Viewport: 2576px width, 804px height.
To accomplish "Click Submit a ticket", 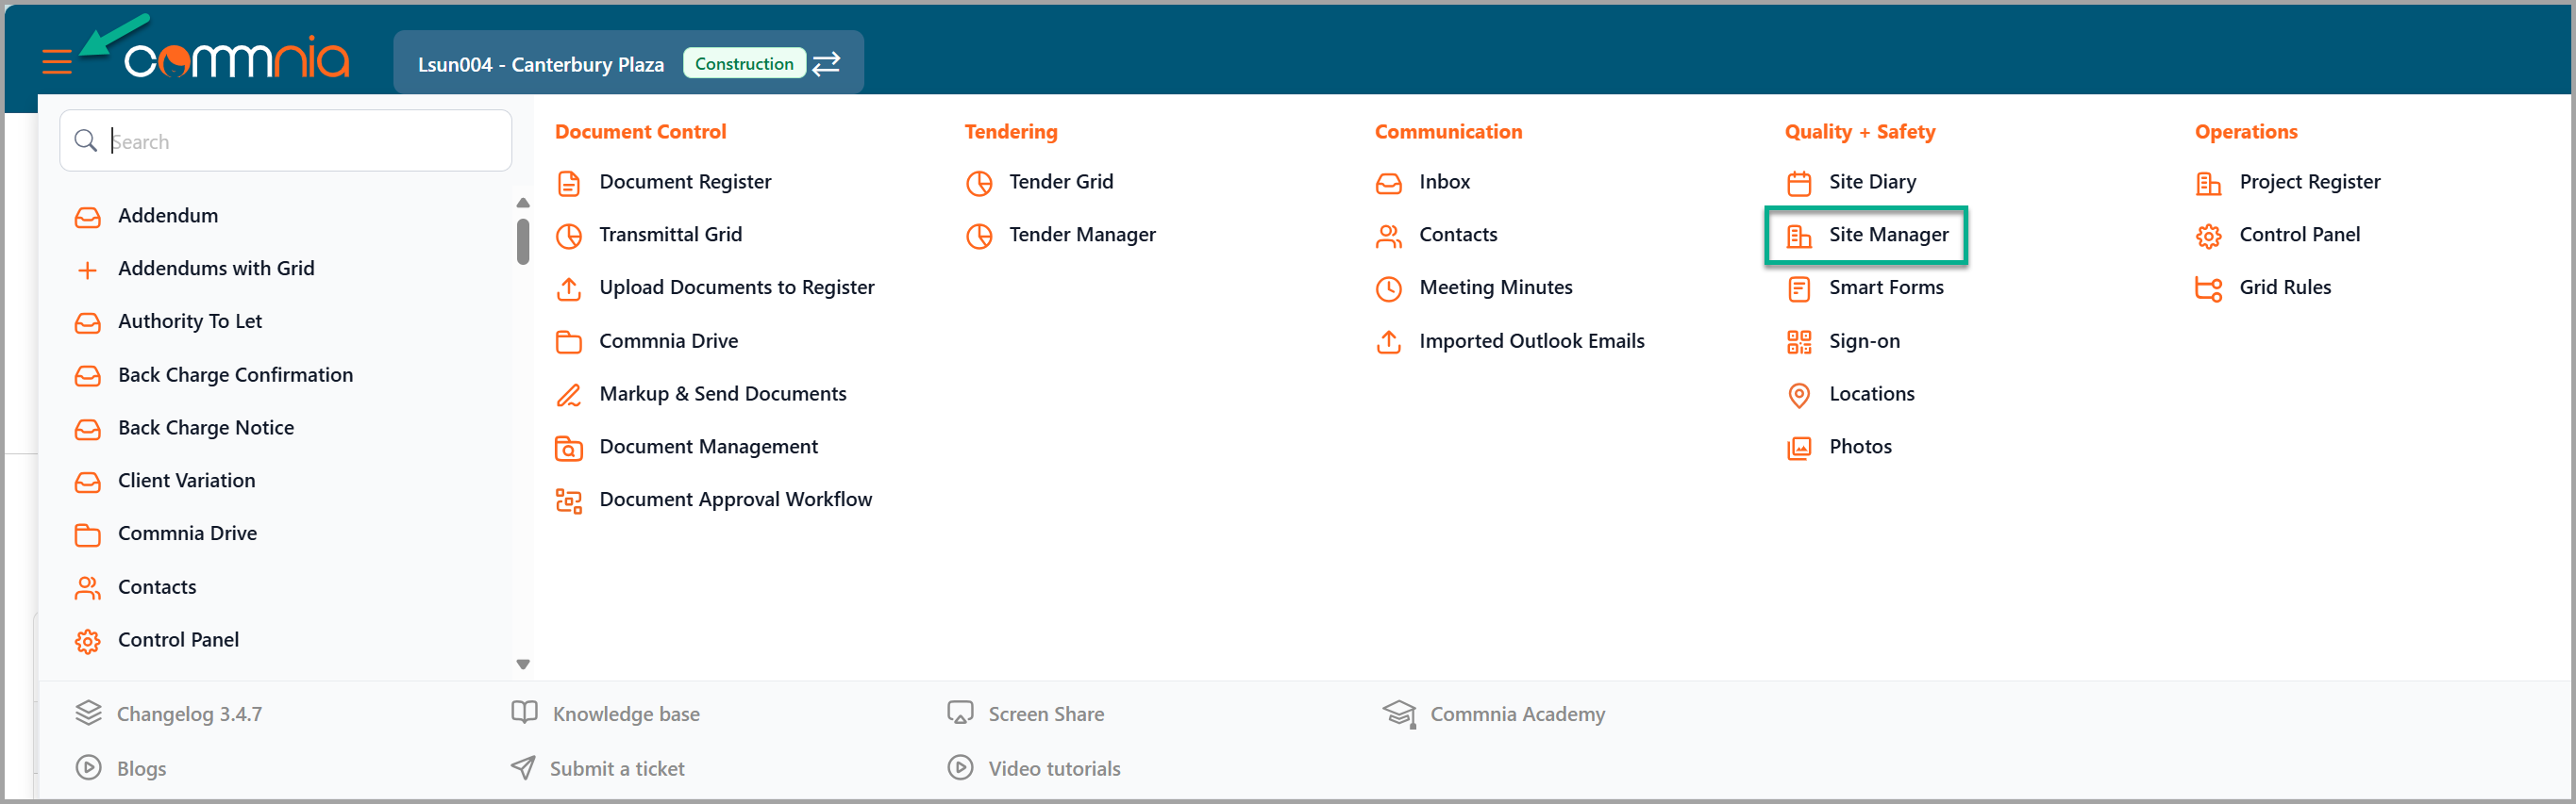I will pyautogui.click(x=617, y=769).
